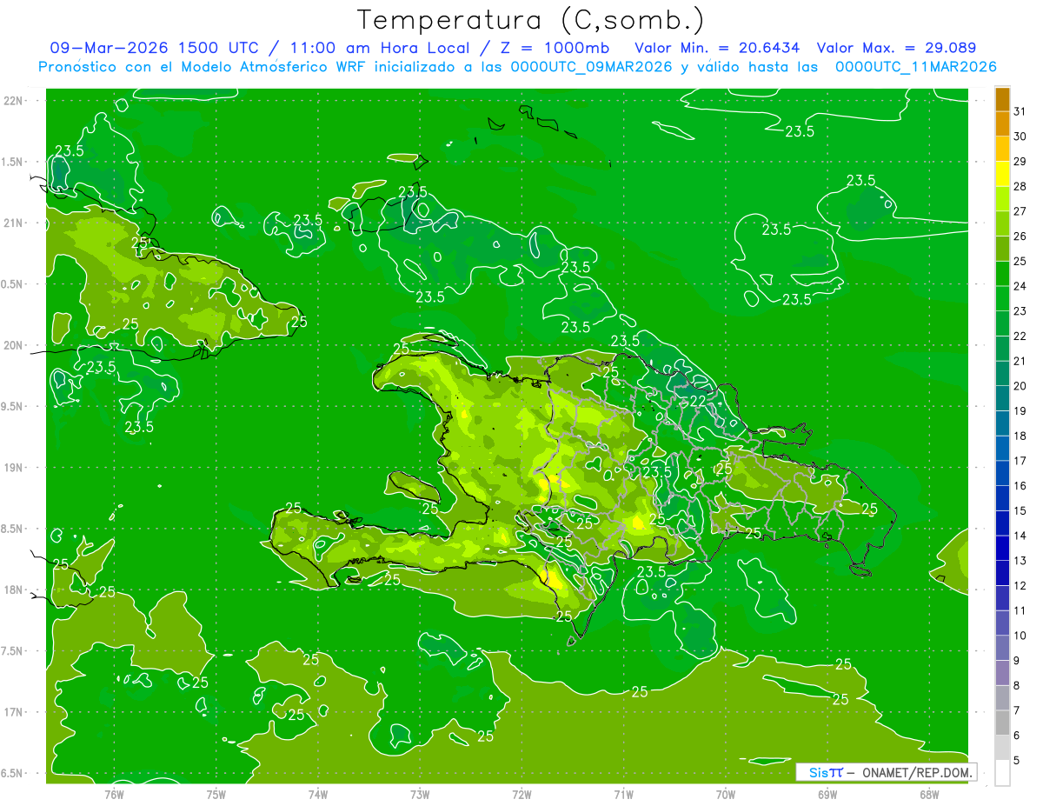Select colorbar label 15
Viewport: 1043px width, 806px height.
pyautogui.click(x=1020, y=510)
